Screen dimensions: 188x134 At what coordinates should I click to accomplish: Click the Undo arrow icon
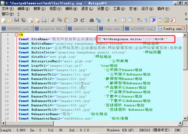[76, 20]
